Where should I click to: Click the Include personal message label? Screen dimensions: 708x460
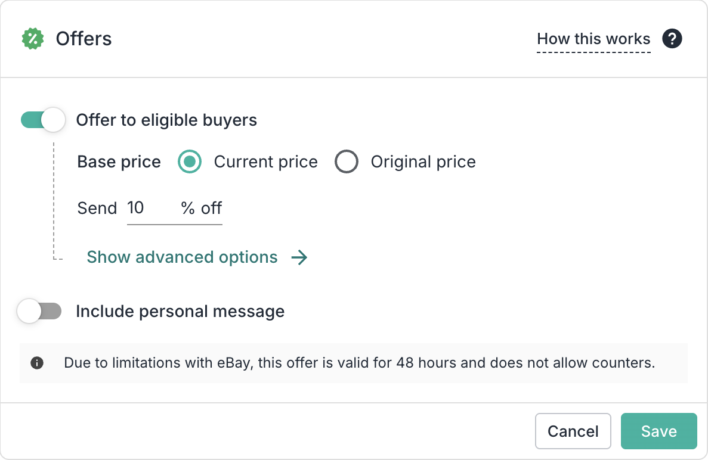coord(180,312)
